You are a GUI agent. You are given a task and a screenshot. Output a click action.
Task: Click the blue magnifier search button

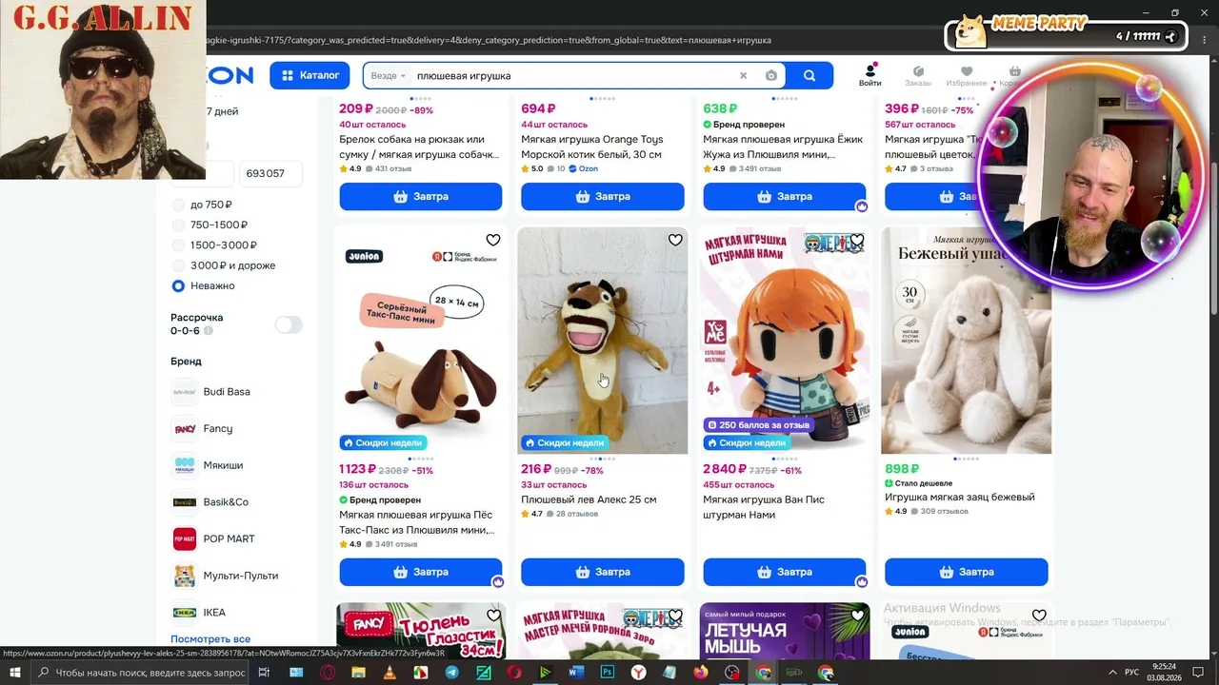(809, 76)
